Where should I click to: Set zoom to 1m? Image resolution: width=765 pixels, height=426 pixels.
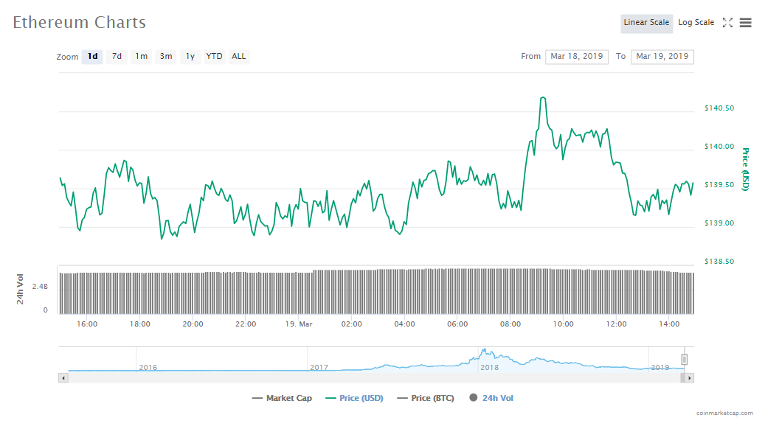click(x=141, y=57)
